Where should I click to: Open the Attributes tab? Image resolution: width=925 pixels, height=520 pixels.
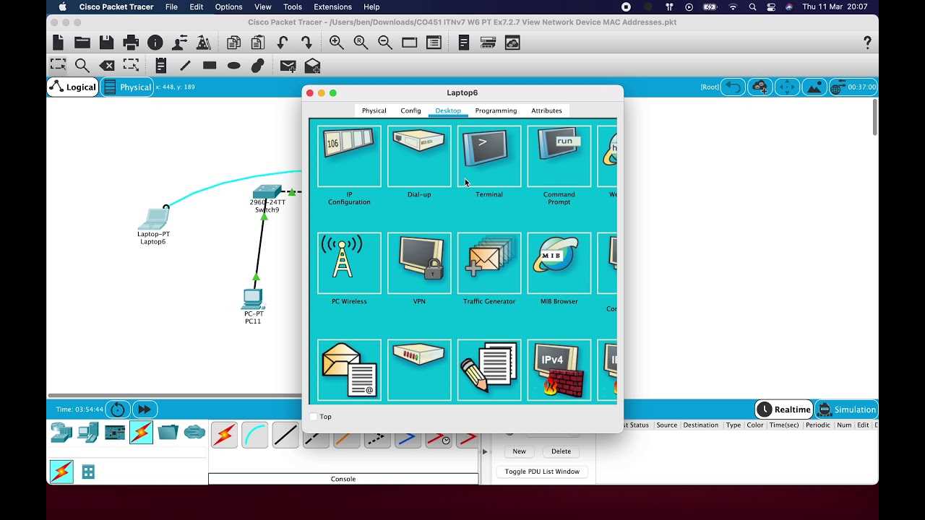point(546,110)
